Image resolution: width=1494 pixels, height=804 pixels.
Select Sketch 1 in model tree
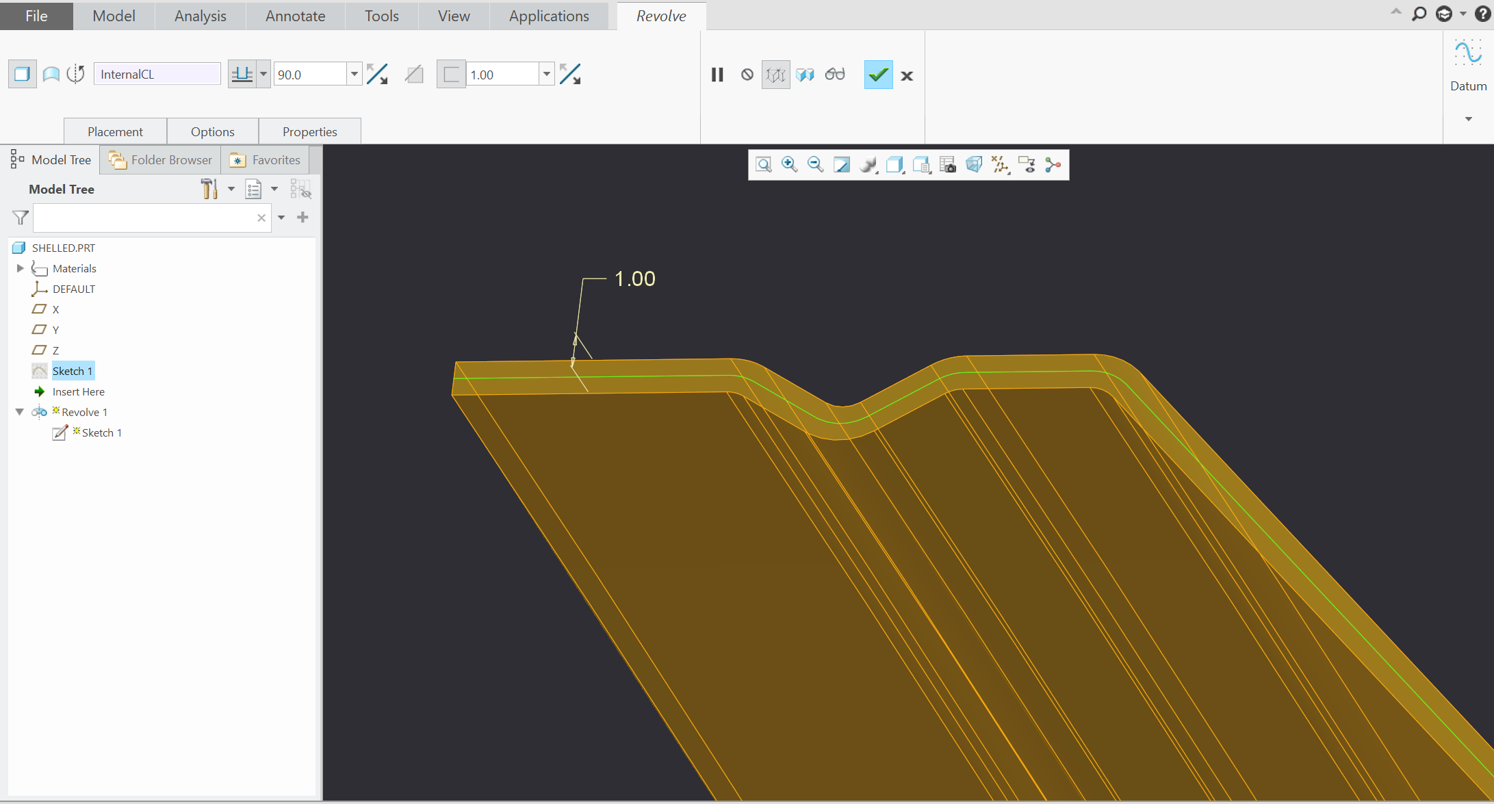coord(72,371)
